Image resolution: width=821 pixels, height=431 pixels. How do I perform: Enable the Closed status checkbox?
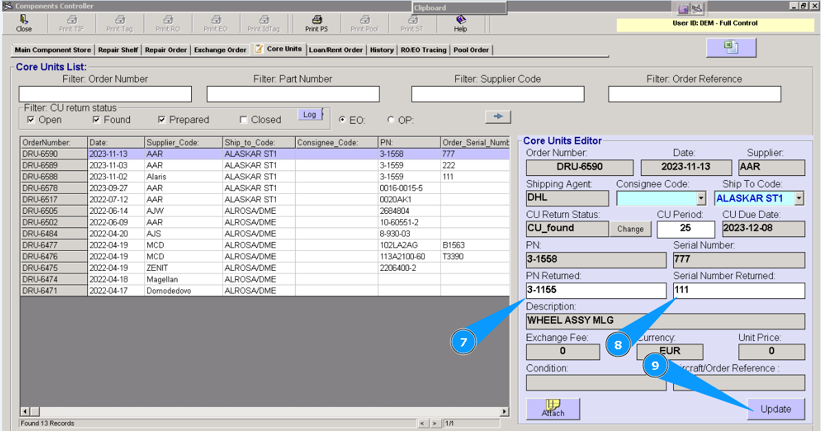(x=243, y=120)
